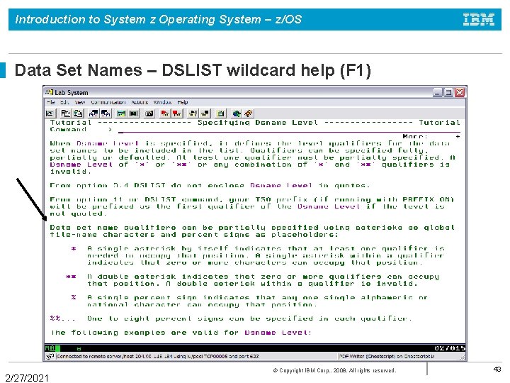Screen dimensions: 510x383
Task: Click the first red Record Macro icon
Action: pyautogui.click(x=165, y=113)
